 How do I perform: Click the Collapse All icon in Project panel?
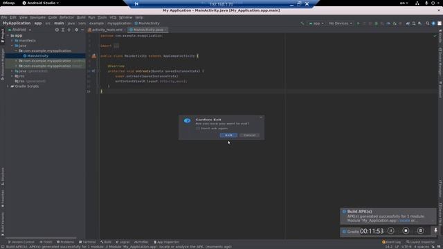click(69, 30)
